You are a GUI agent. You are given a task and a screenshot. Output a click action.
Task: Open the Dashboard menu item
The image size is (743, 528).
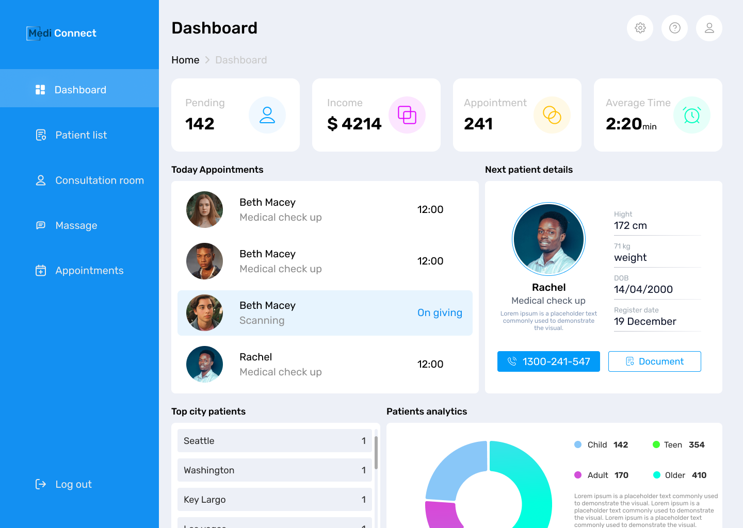(x=79, y=89)
